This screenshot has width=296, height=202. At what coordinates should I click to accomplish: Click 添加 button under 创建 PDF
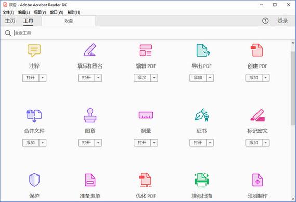[x=254, y=78]
